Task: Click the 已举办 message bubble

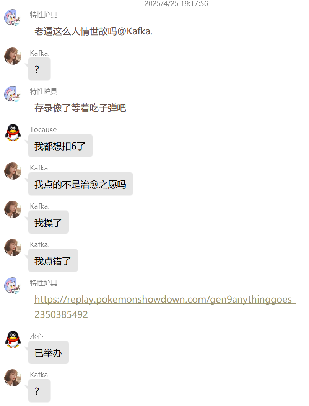Action: pyautogui.click(x=48, y=352)
